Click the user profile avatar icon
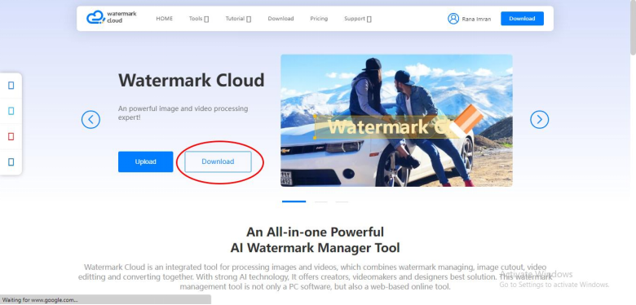This screenshot has height=305, width=636. point(453,19)
